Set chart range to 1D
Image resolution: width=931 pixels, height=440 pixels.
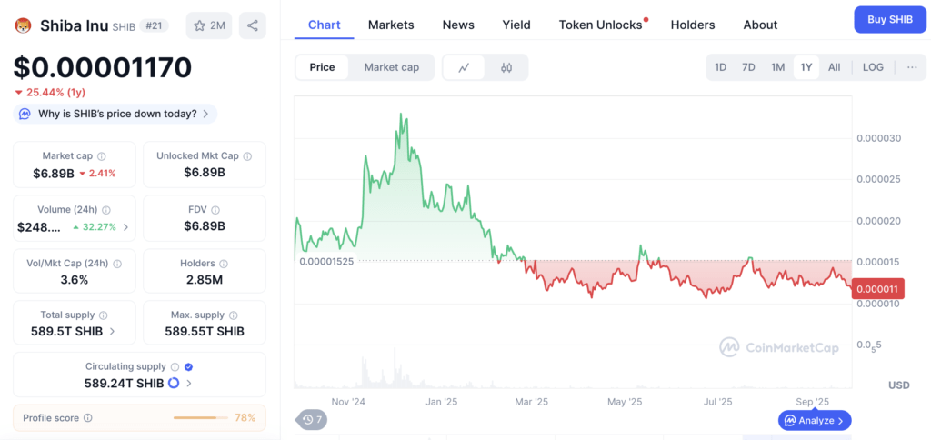point(720,67)
